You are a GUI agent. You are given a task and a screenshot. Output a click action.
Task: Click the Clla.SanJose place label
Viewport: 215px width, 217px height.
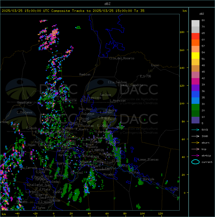point(117,82)
